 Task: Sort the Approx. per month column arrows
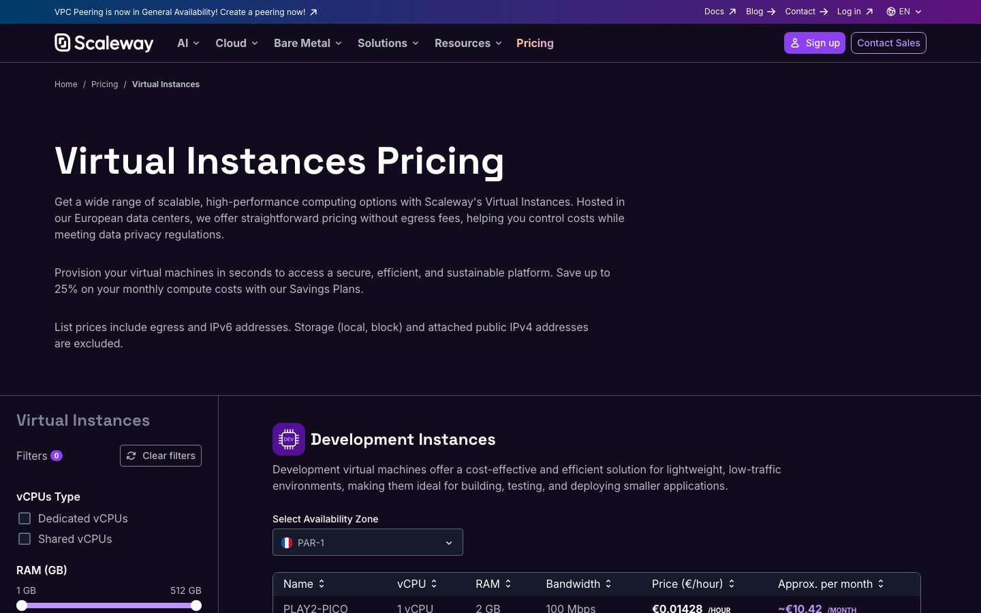(x=881, y=584)
